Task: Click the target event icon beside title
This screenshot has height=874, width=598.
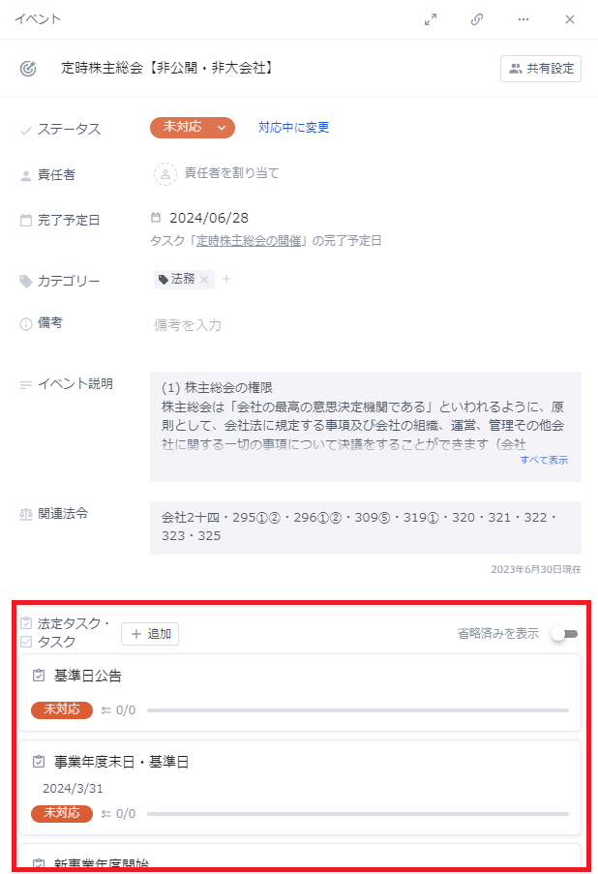Action: point(28,69)
